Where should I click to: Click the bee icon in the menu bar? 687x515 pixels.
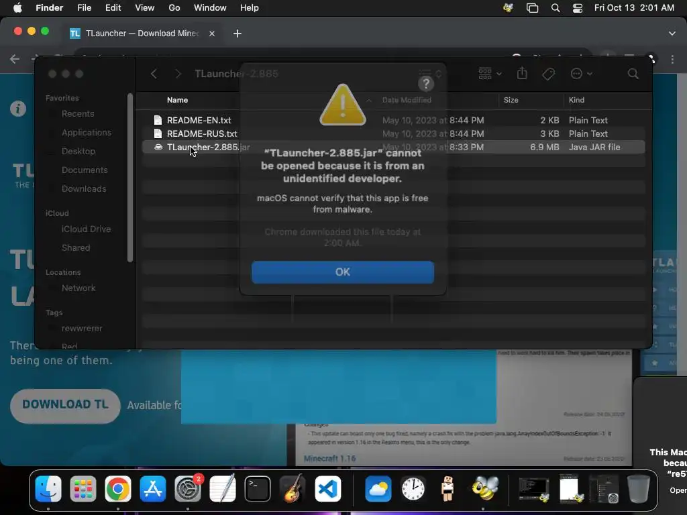tap(509, 8)
